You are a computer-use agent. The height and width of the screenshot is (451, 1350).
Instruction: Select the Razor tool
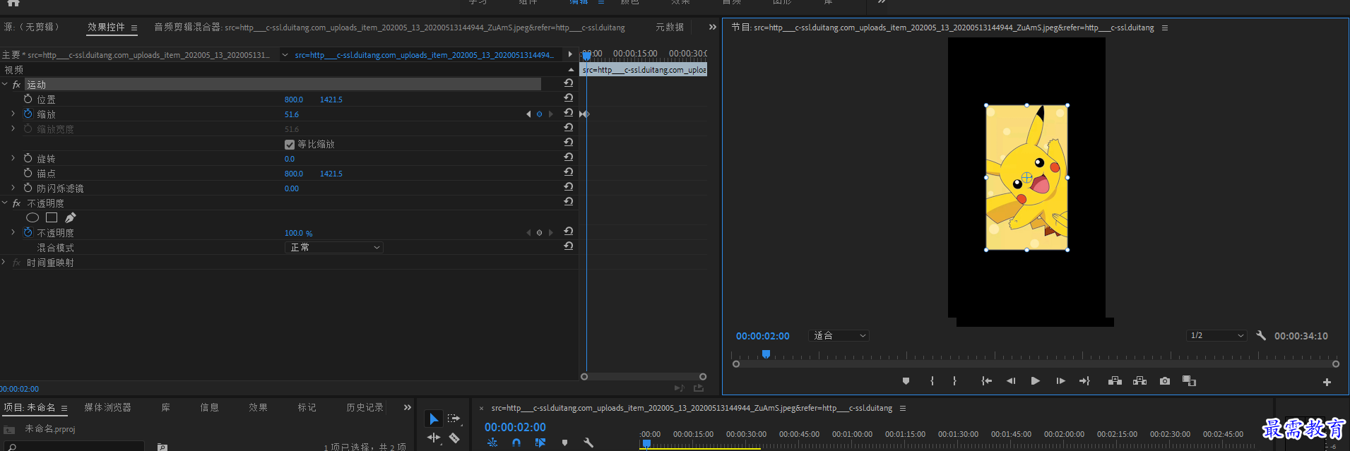pyautogui.click(x=454, y=438)
